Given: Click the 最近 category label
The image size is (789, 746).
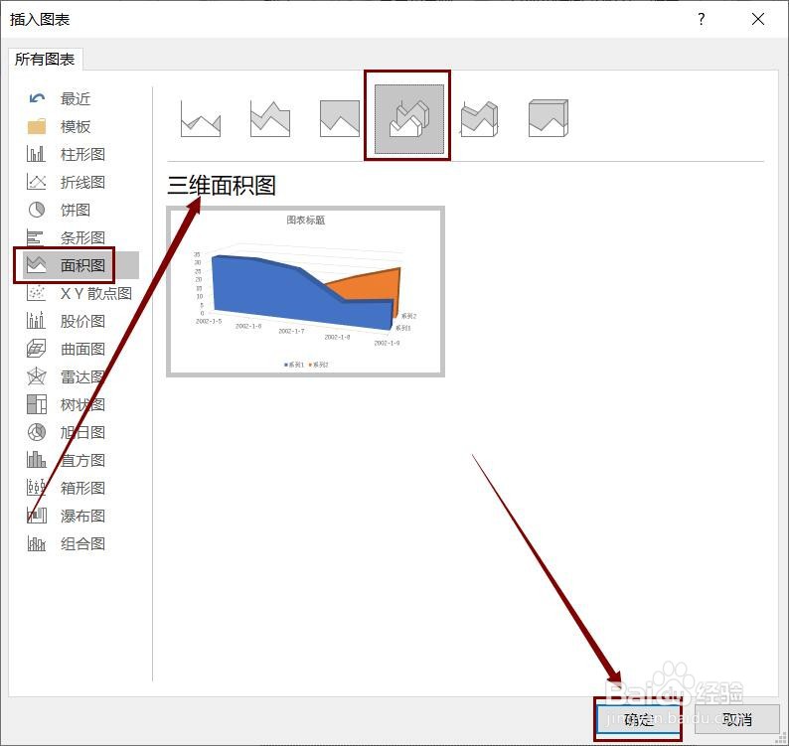Looking at the screenshot, I should [x=76, y=98].
